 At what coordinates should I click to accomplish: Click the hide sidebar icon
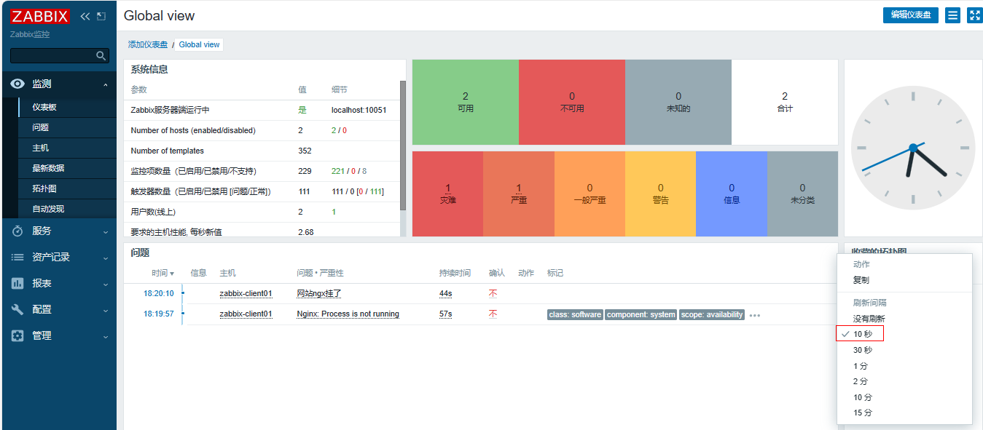pyautogui.click(x=101, y=16)
